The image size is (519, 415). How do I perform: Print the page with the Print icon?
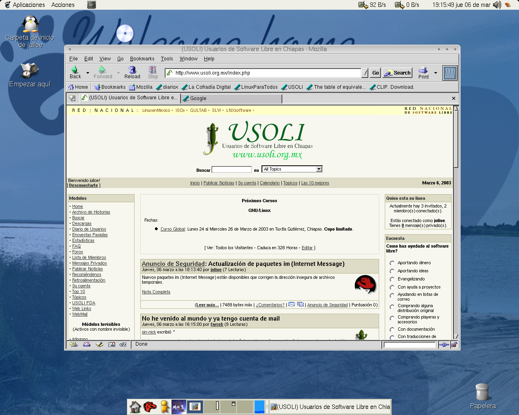tap(423, 73)
